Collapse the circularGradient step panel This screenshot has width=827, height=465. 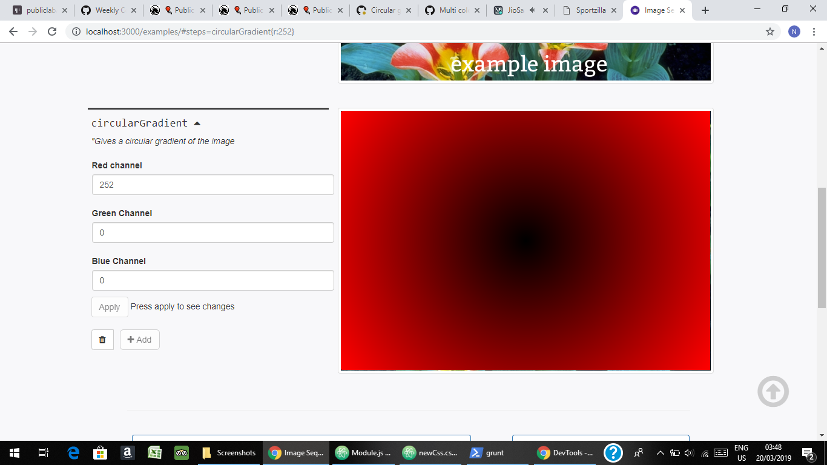click(x=197, y=122)
